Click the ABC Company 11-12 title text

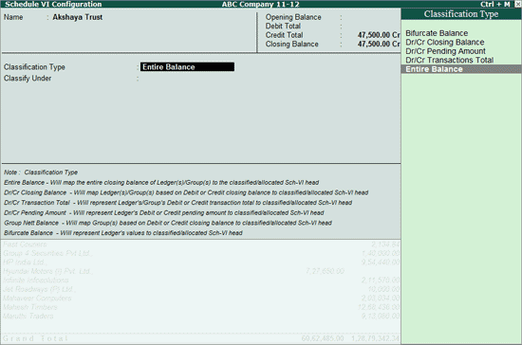(261, 4)
